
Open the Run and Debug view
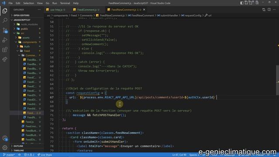point(5,40)
